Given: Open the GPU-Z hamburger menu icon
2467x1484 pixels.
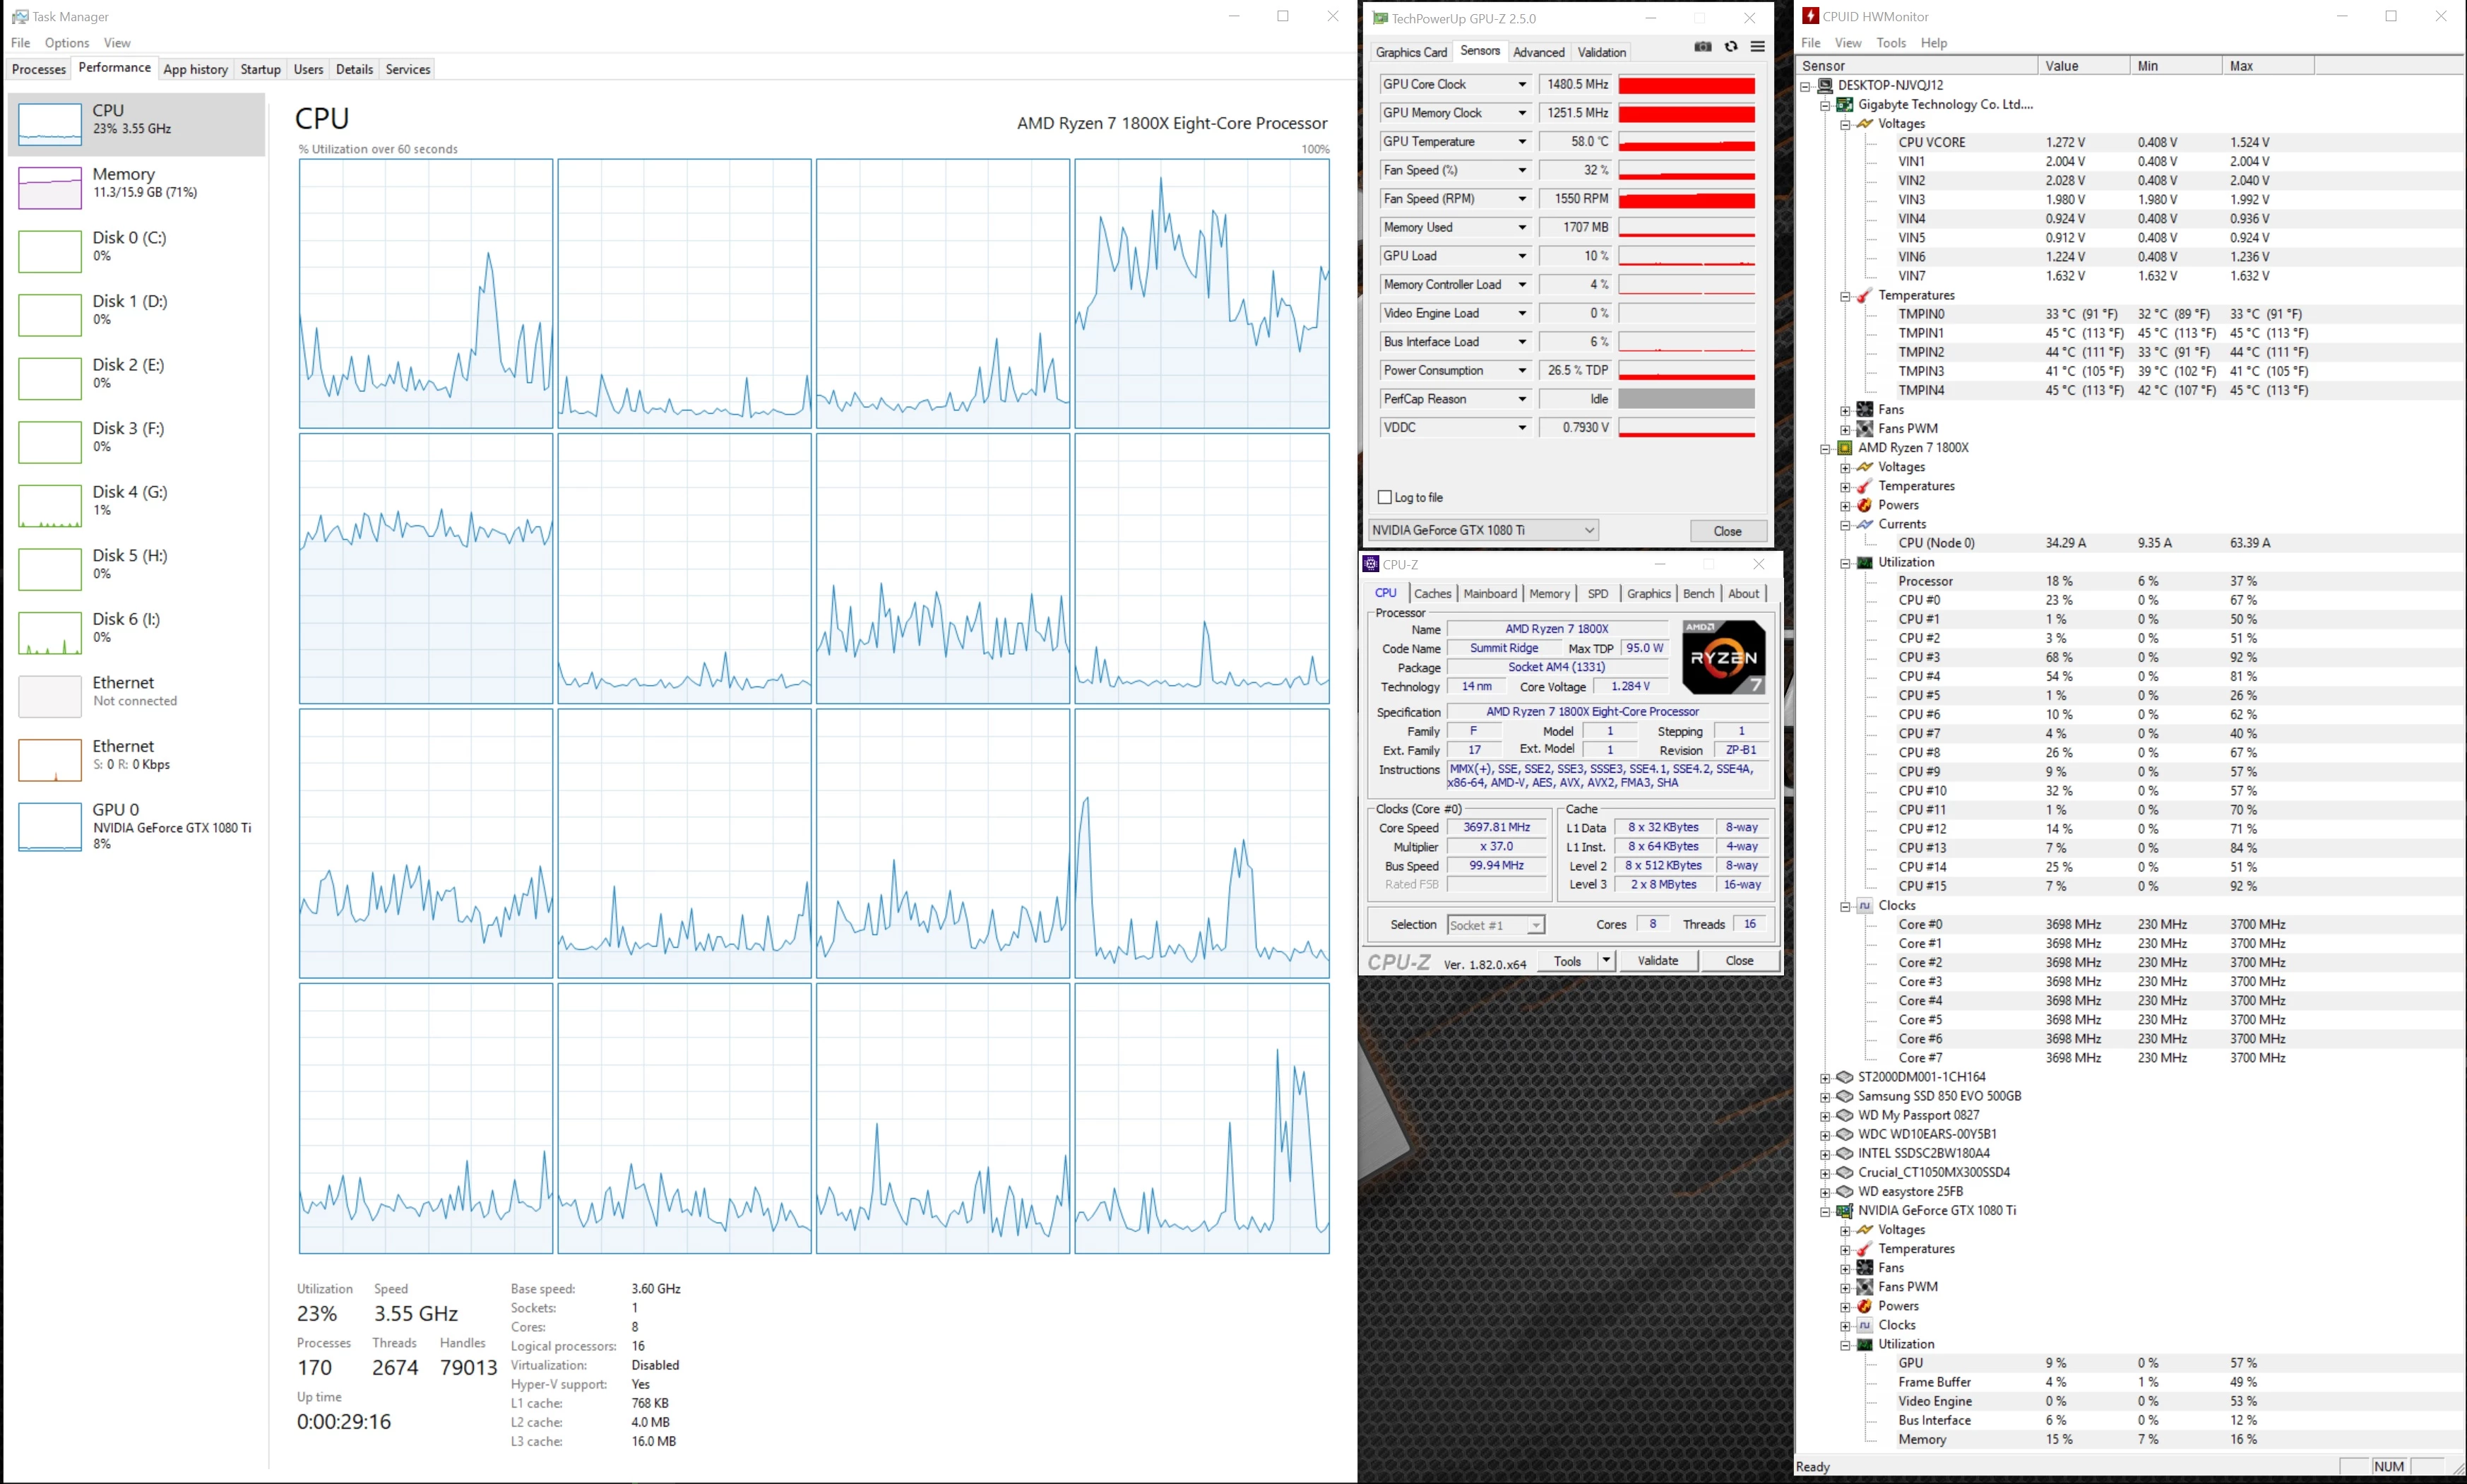Looking at the screenshot, I should [x=1757, y=47].
